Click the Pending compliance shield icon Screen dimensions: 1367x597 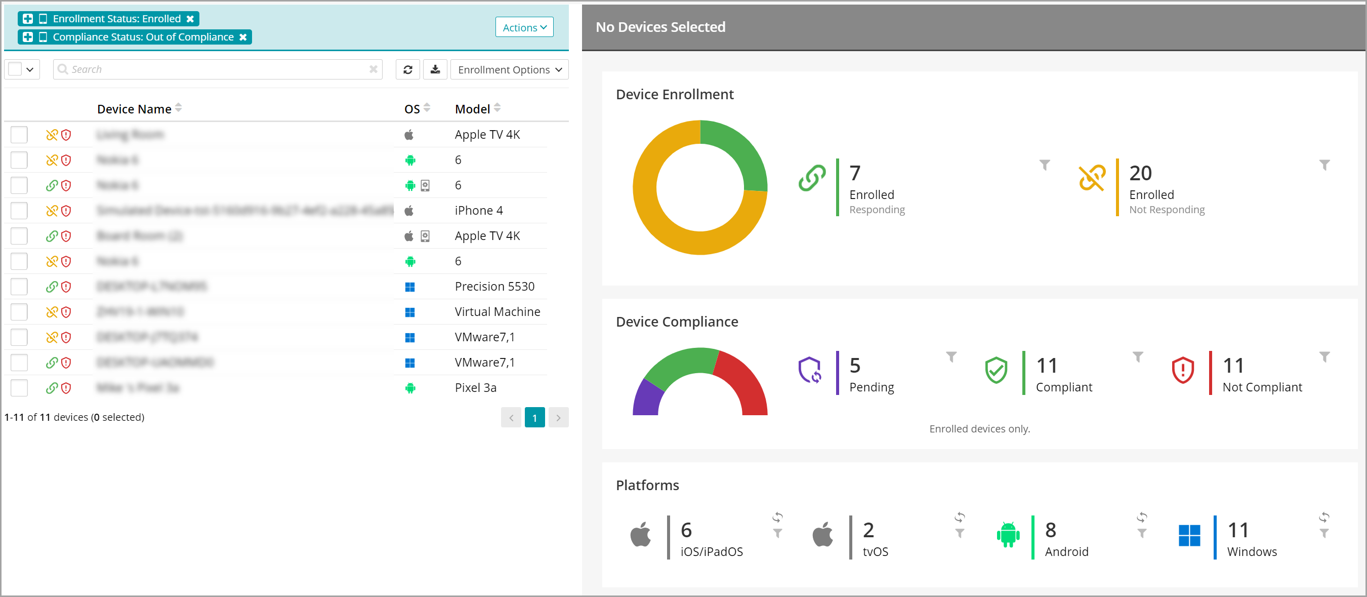pyautogui.click(x=810, y=370)
